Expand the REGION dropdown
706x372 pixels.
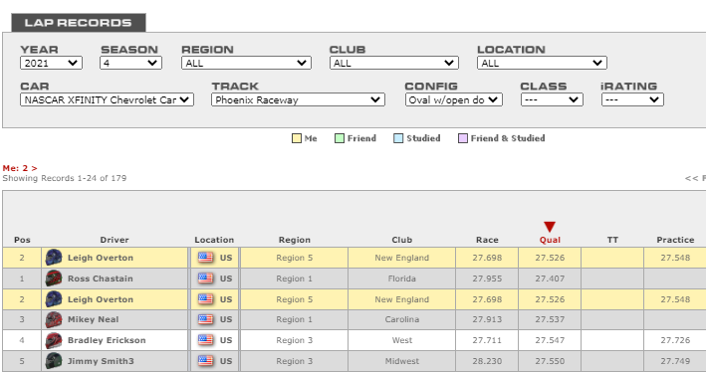point(246,63)
